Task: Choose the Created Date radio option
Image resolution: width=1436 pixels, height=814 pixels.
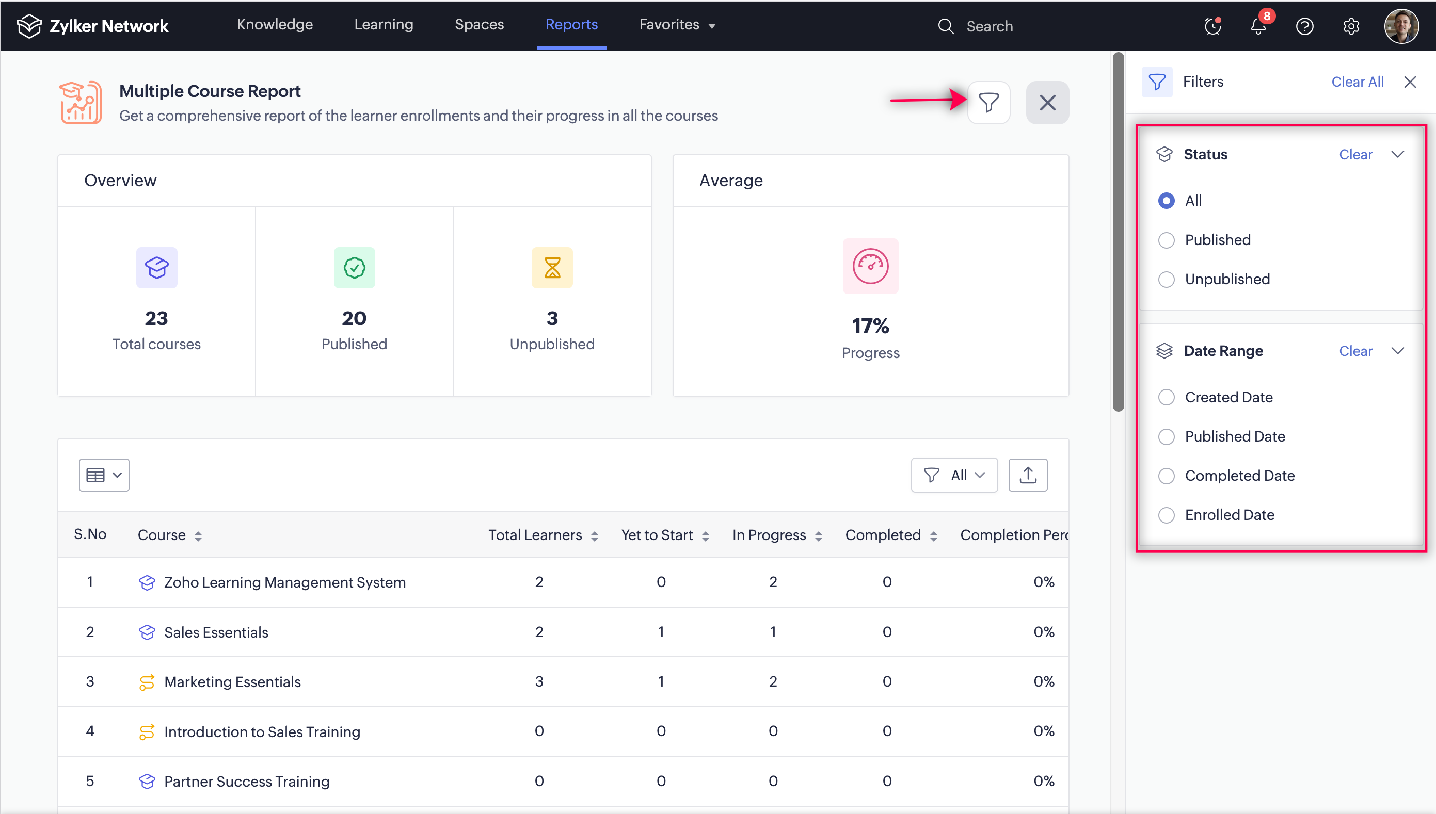Action: (x=1167, y=398)
